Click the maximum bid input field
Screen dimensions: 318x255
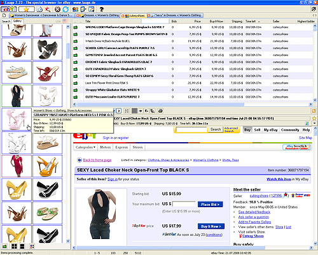click(x=184, y=204)
